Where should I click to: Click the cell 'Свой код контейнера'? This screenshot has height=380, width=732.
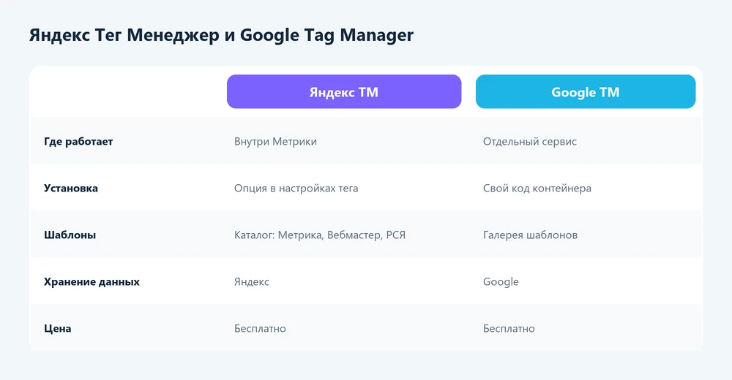(x=537, y=189)
